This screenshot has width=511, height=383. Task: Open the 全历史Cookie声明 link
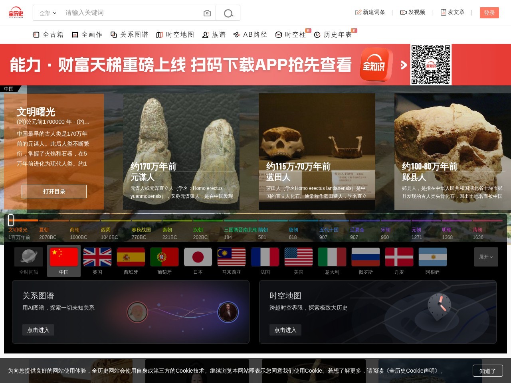coord(412,371)
